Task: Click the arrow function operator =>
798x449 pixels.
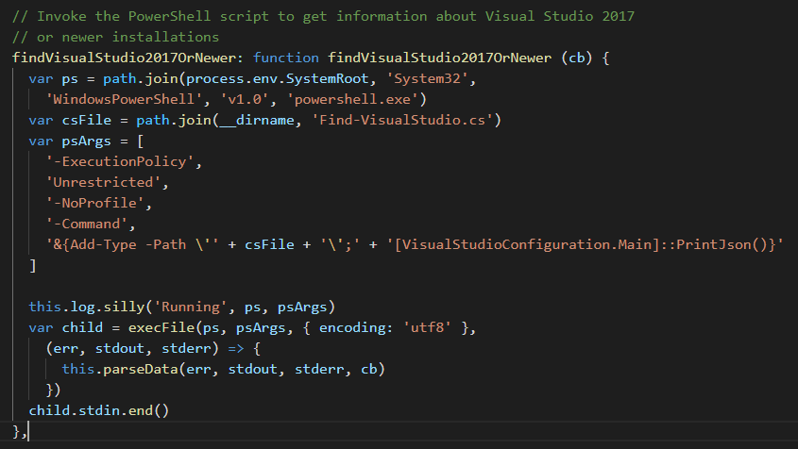Action: pos(236,349)
